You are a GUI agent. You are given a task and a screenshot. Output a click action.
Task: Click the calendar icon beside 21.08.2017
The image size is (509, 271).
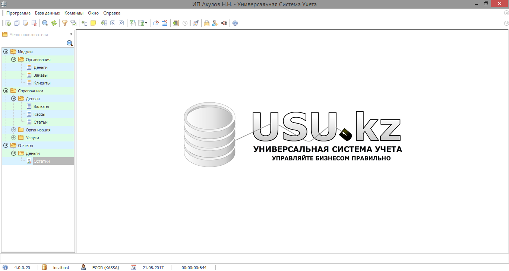pyautogui.click(x=133, y=267)
